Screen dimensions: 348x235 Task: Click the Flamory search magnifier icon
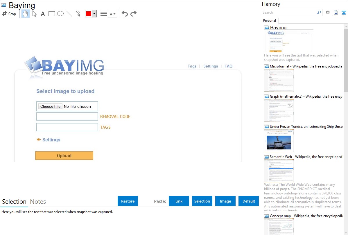319,12
